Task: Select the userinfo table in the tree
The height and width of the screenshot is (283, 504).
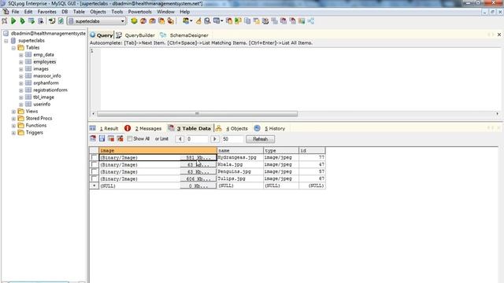Action: pyautogui.click(x=42, y=105)
